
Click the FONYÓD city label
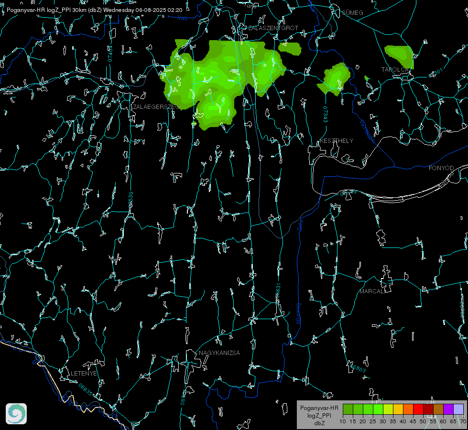[x=441, y=168]
